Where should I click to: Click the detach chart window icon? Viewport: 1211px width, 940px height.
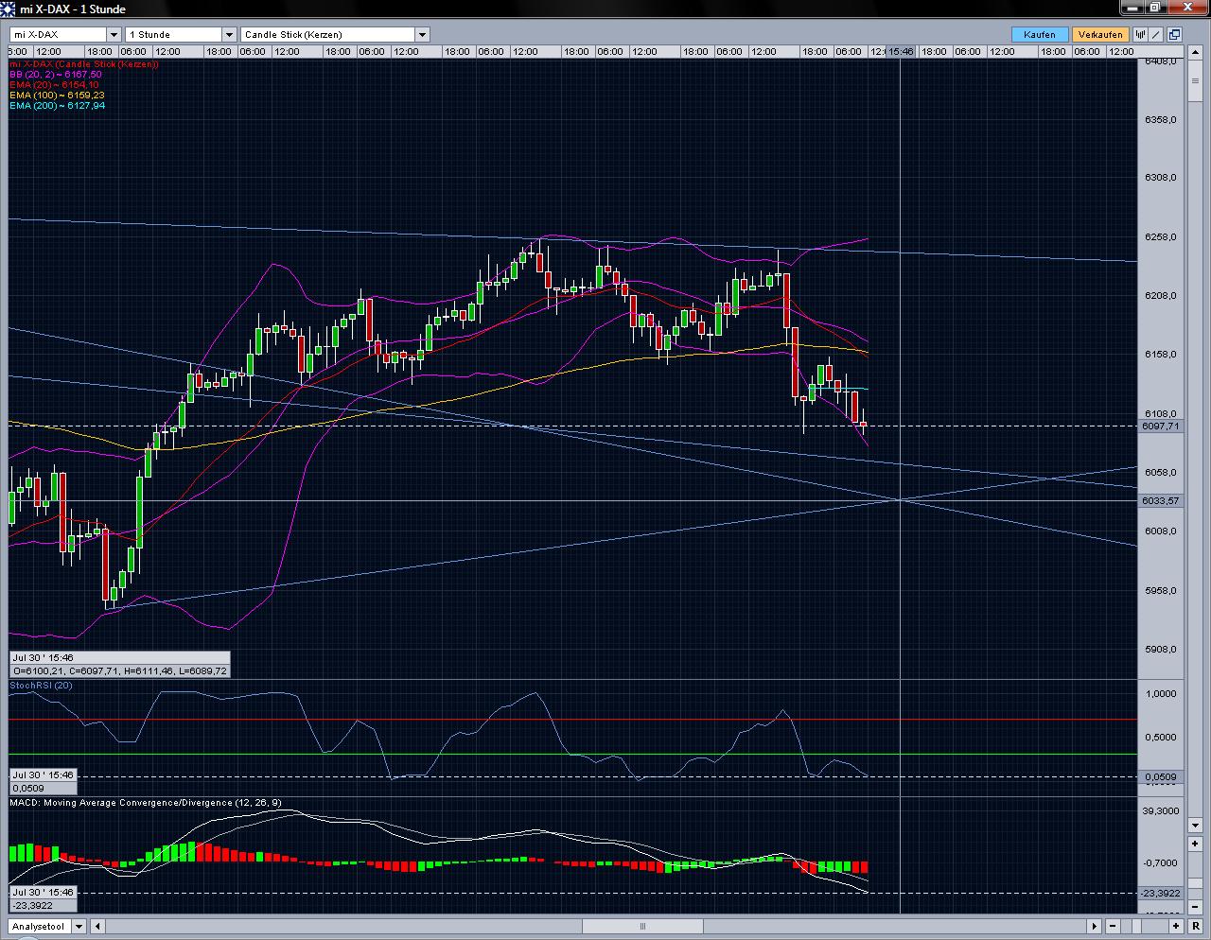(1174, 34)
